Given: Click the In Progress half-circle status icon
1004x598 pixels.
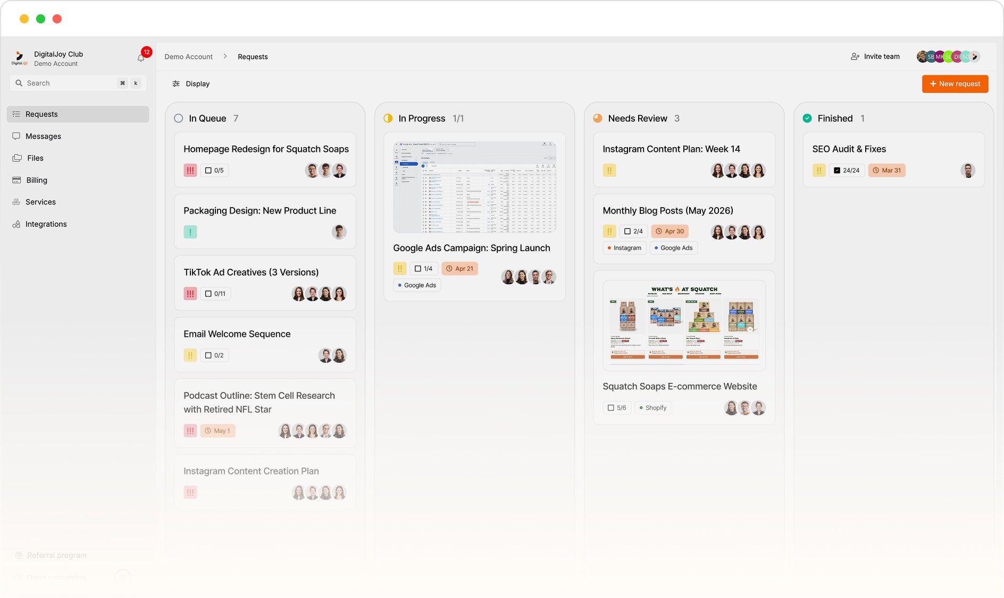Looking at the screenshot, I should [388, 118].
